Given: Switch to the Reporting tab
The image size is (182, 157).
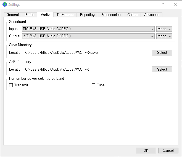Looking at the screenshot, I should [87, 15].
